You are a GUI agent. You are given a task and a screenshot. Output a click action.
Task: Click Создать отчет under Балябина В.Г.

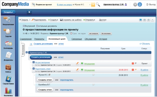coord(45,90)
